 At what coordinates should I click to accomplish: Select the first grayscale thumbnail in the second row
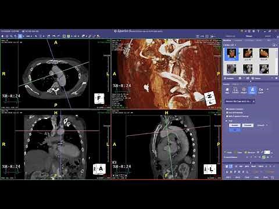pos(231,69)
